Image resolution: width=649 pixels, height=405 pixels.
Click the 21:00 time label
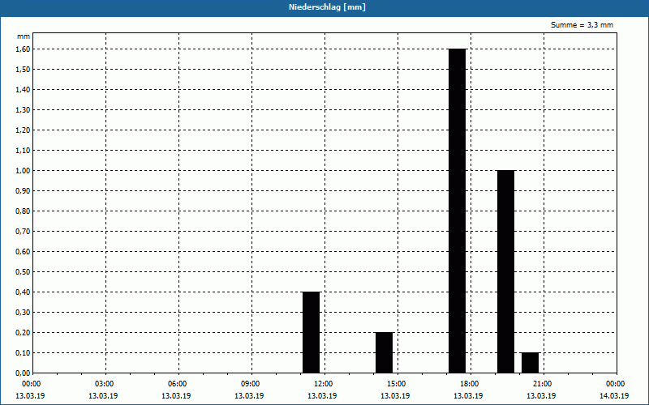[542, 384]
